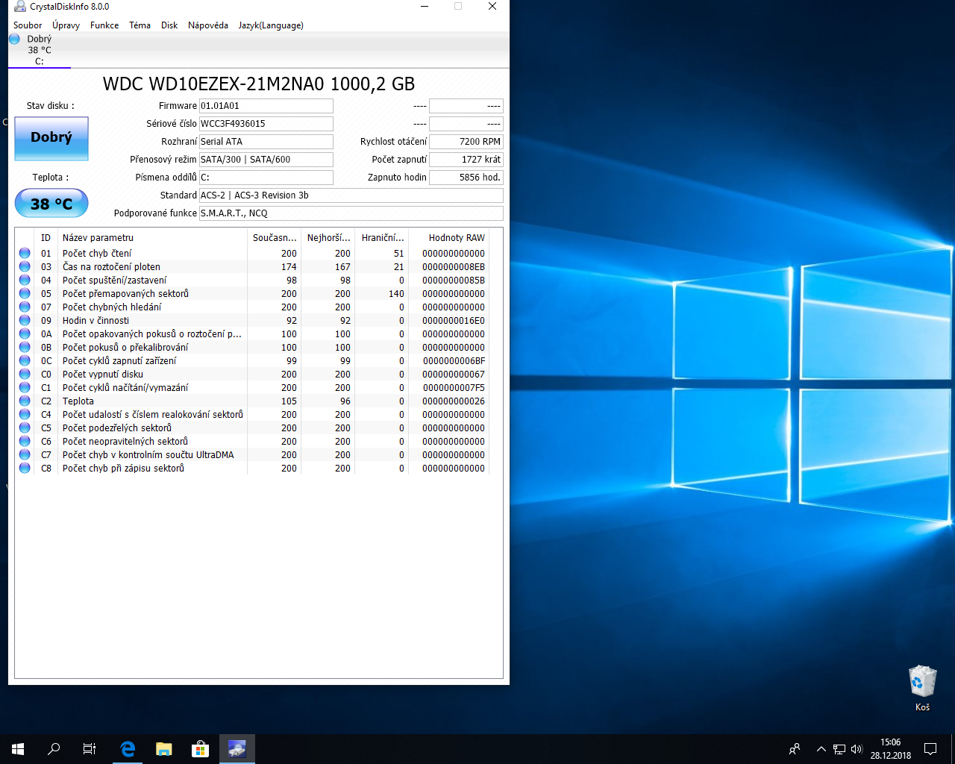Open the Jazyk(Language) menu
The width and height of the screenshot is (955, 764).
click(x=271, y=25)
